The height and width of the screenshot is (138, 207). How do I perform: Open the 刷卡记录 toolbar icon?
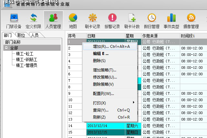93,21
